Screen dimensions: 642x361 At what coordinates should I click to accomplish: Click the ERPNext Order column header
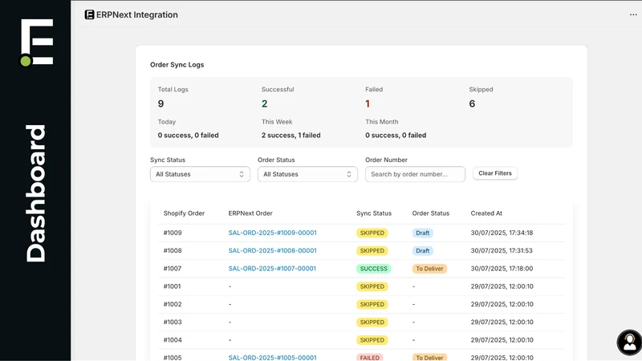pyautogui.click(x=250, y=213)
